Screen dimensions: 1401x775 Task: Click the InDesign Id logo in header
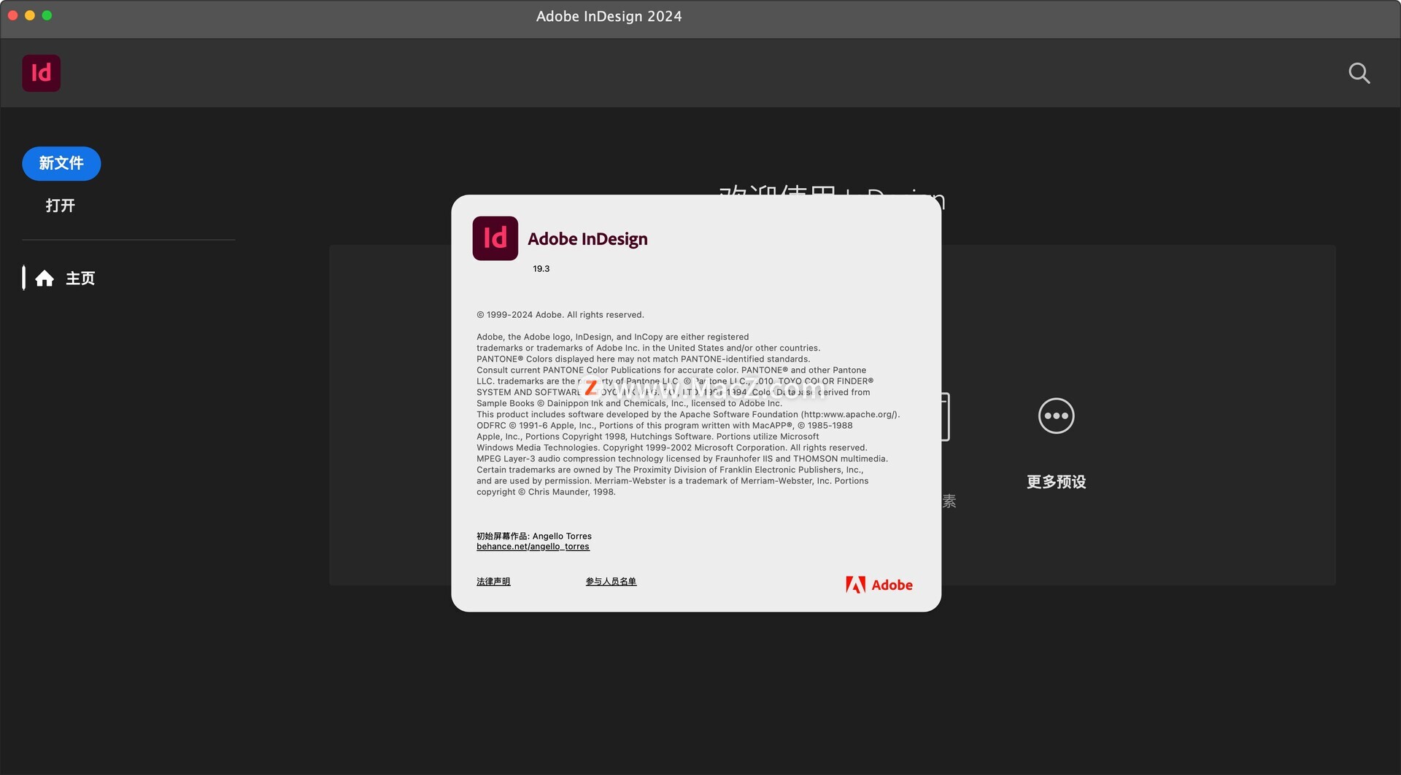click(x=41, y=73)
